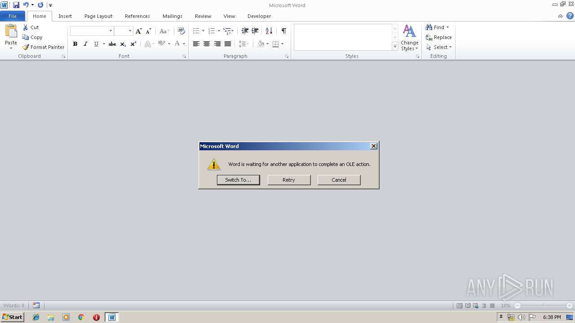
Task: Expand the Styles gallery More arrow
Action: [395, 46]
